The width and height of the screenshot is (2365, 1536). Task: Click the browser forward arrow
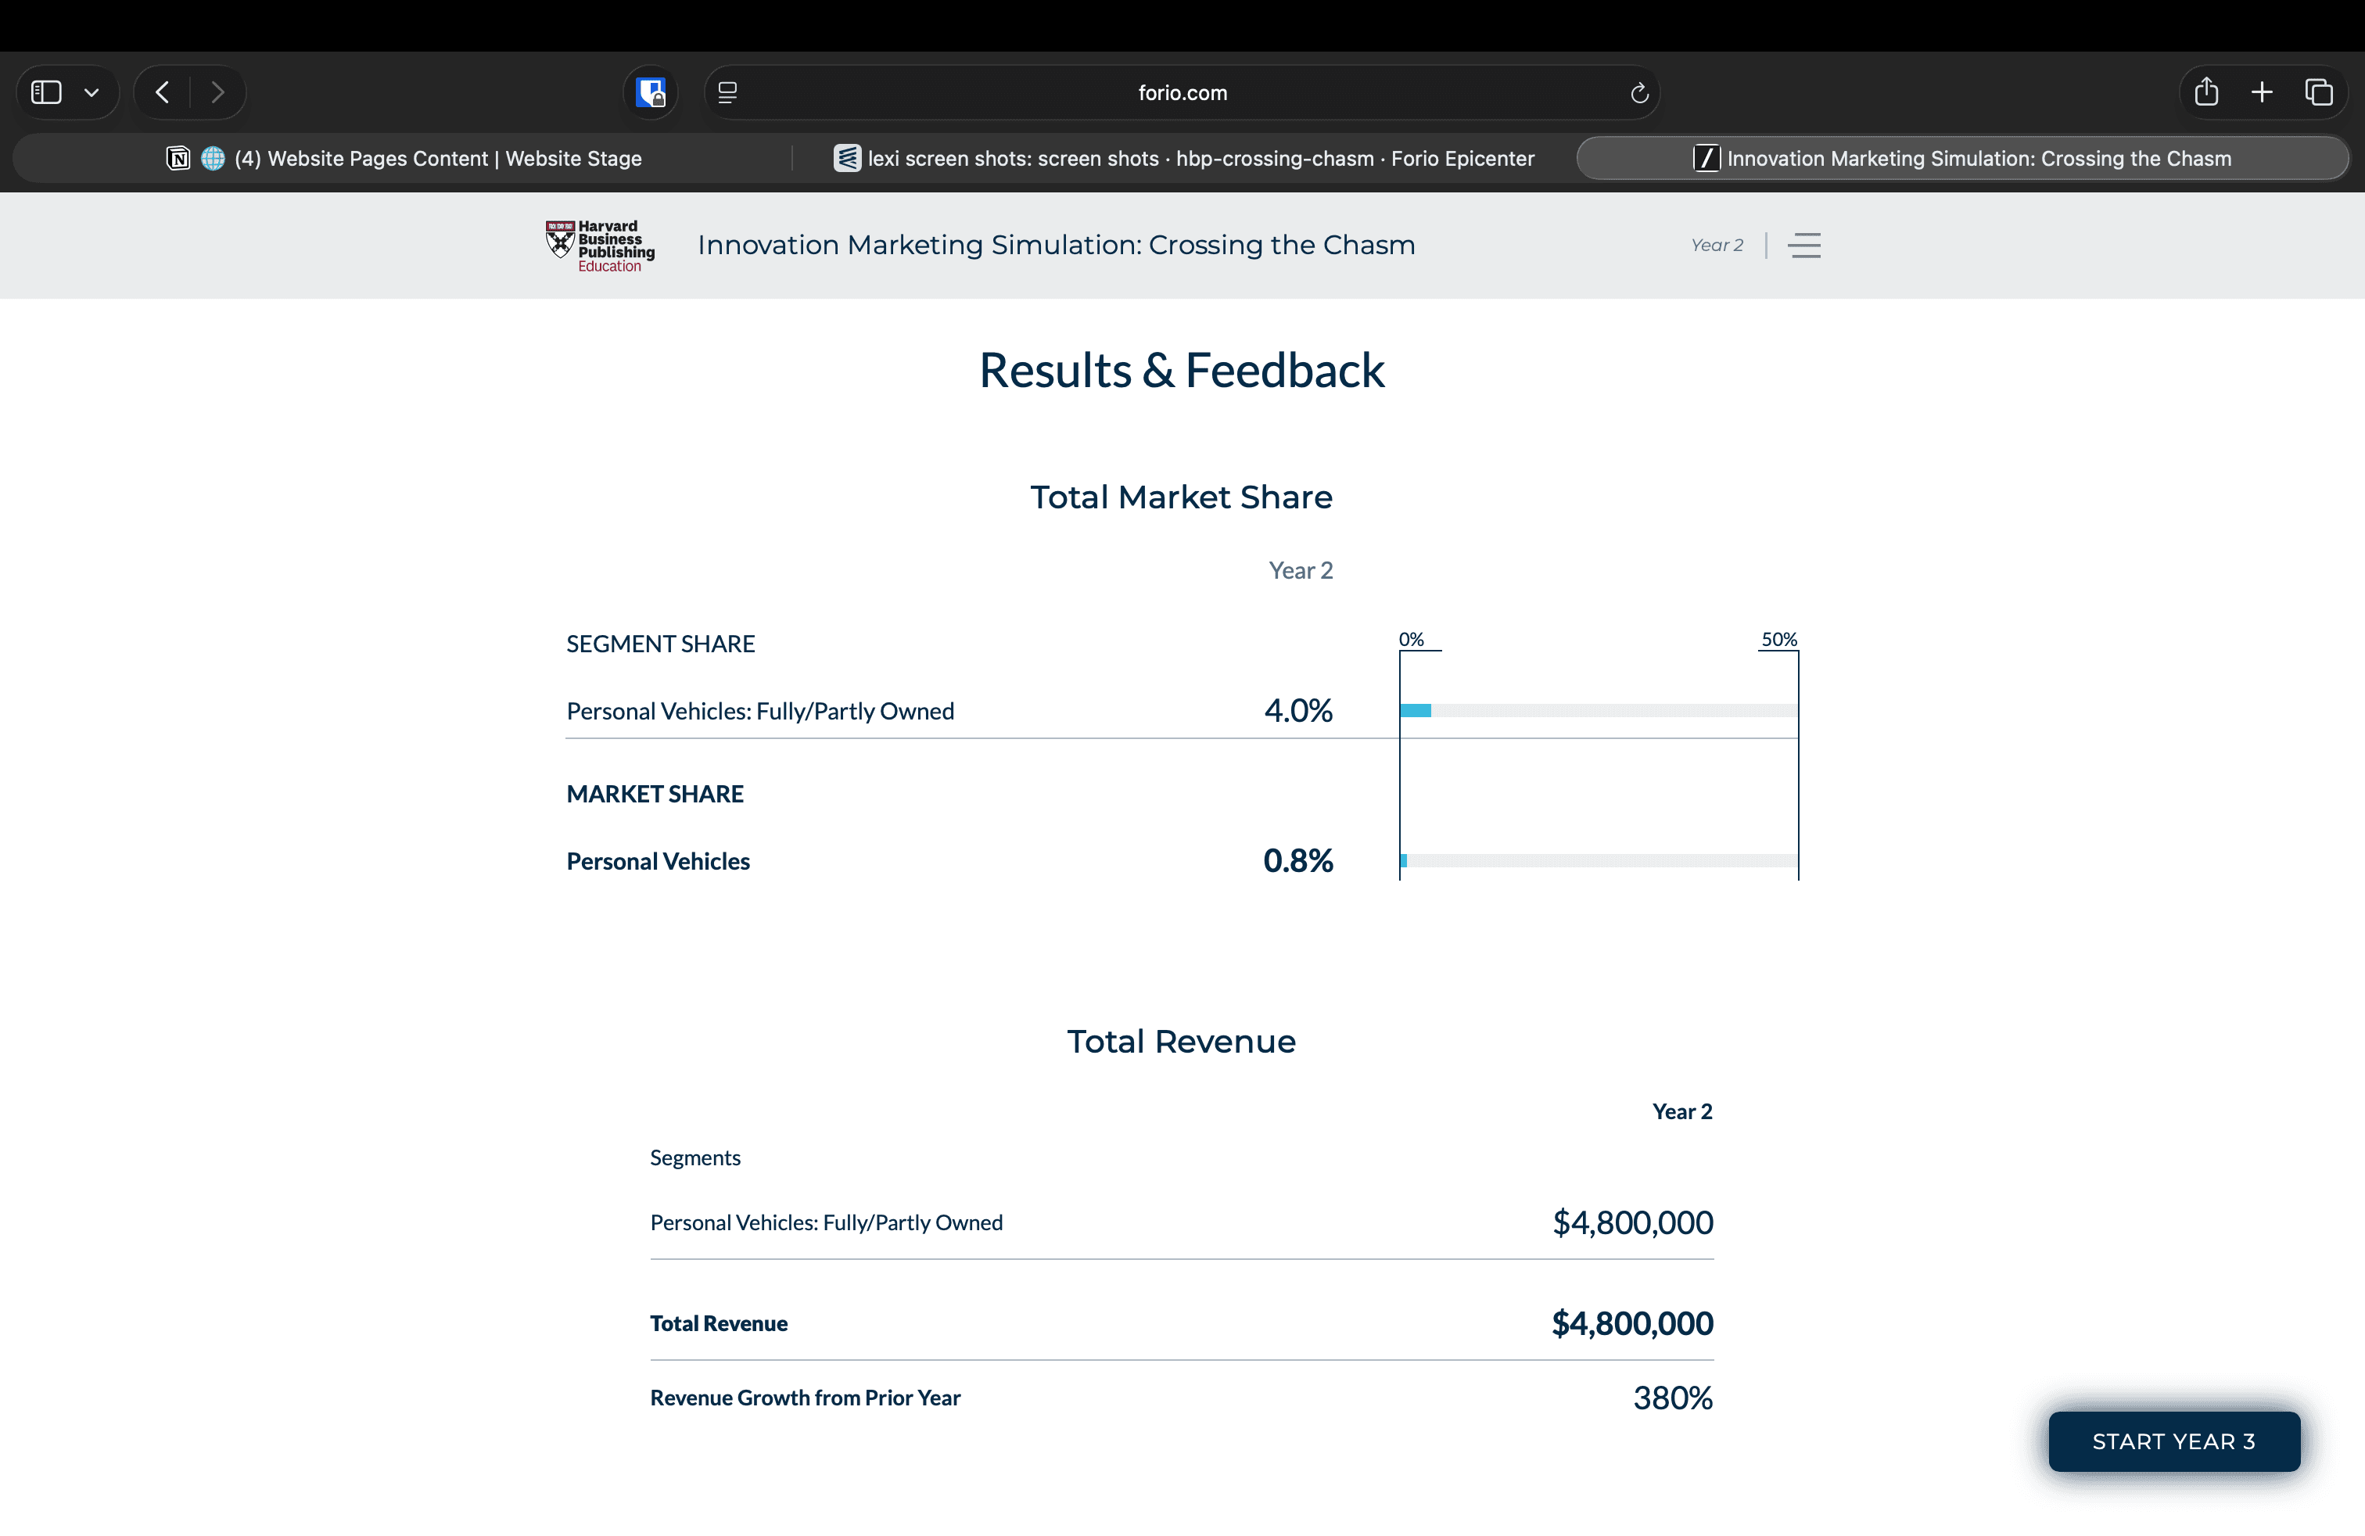[x=217, y=92]
